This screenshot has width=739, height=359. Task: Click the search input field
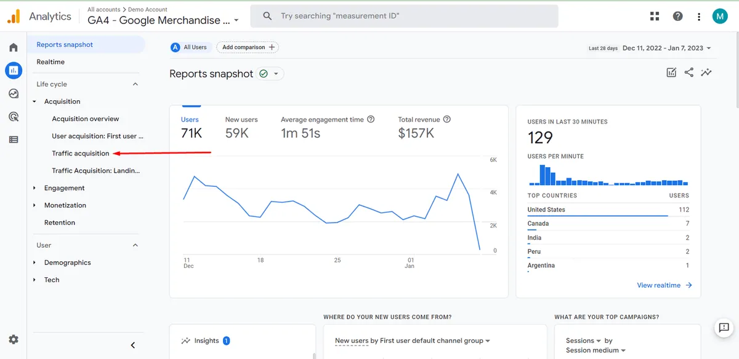[x=404, y=16]
